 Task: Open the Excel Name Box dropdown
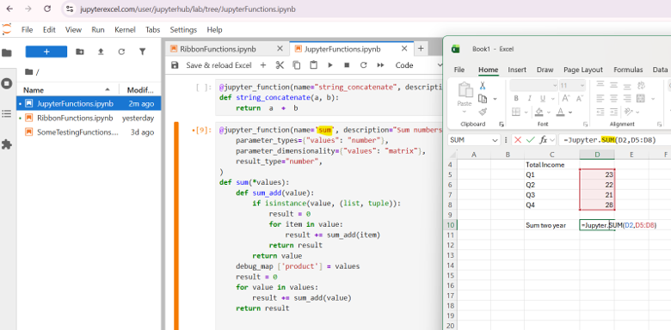click(496, 140)
